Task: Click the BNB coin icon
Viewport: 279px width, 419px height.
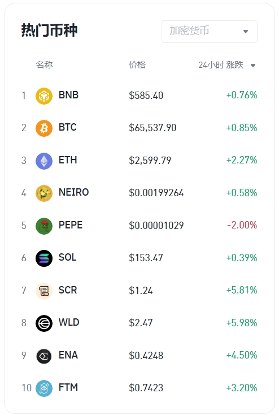Action: [x=44, y=96]
